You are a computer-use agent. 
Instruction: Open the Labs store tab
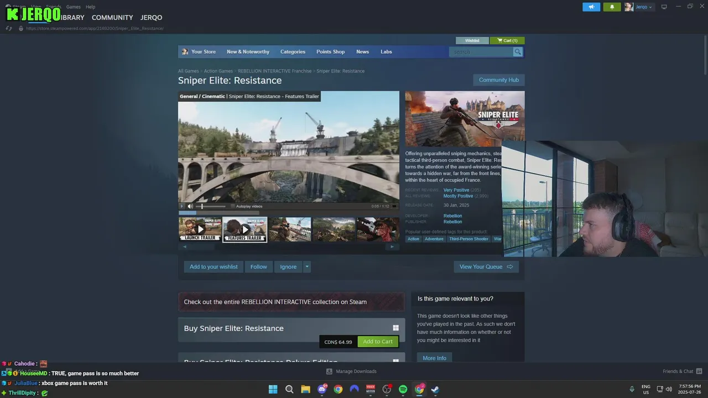point(386,51)
